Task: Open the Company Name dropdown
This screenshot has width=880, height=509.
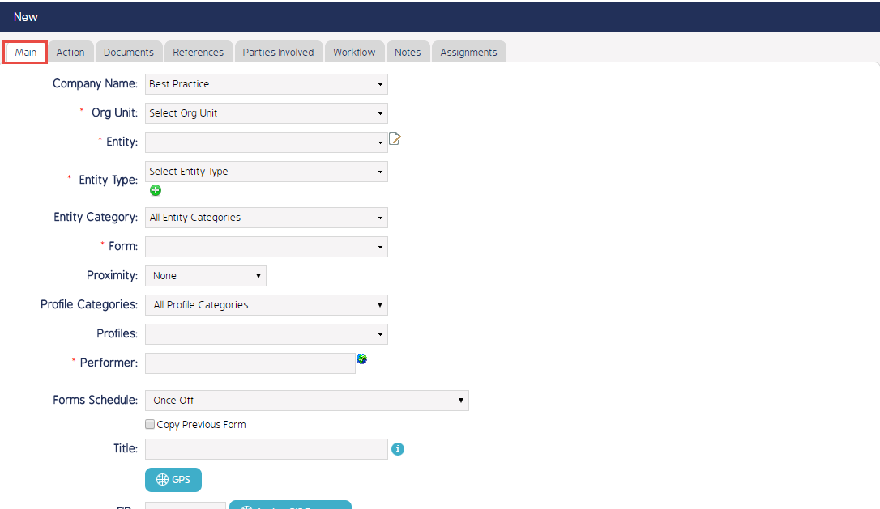Action: 266,84
